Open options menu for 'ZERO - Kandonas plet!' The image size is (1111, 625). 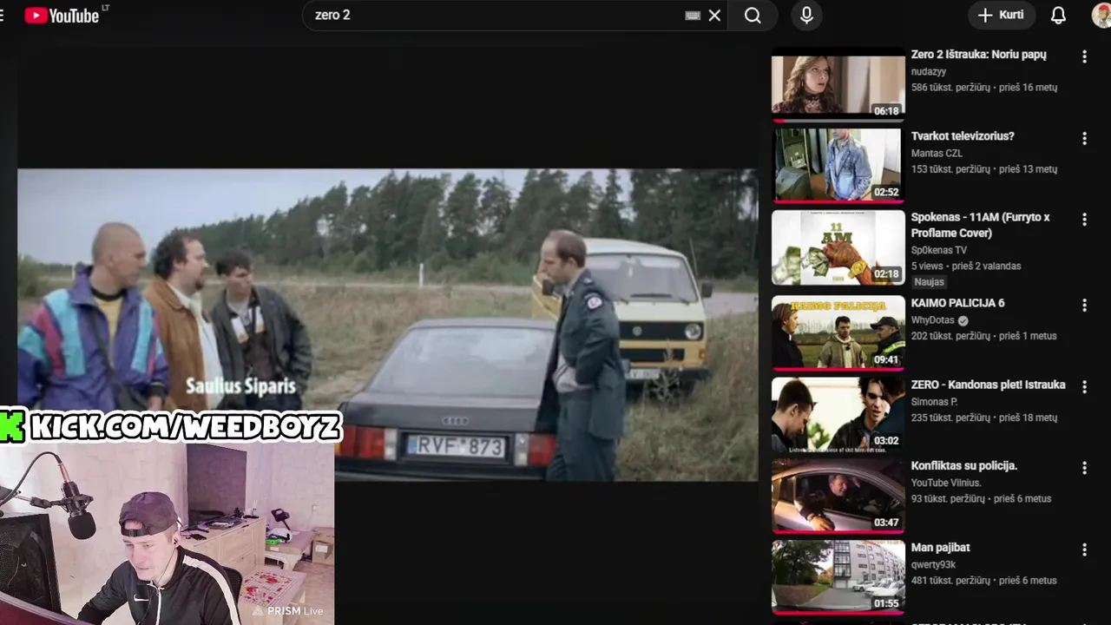pyautogui.click(x=1084, y=387)
